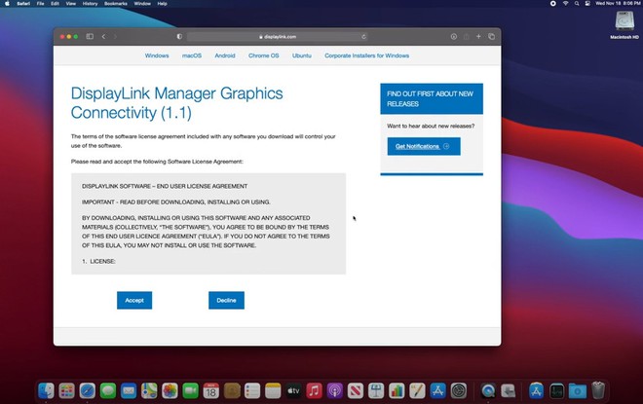Open Notes from the Dock
The image size is (643, 404).
coord(273,391)
